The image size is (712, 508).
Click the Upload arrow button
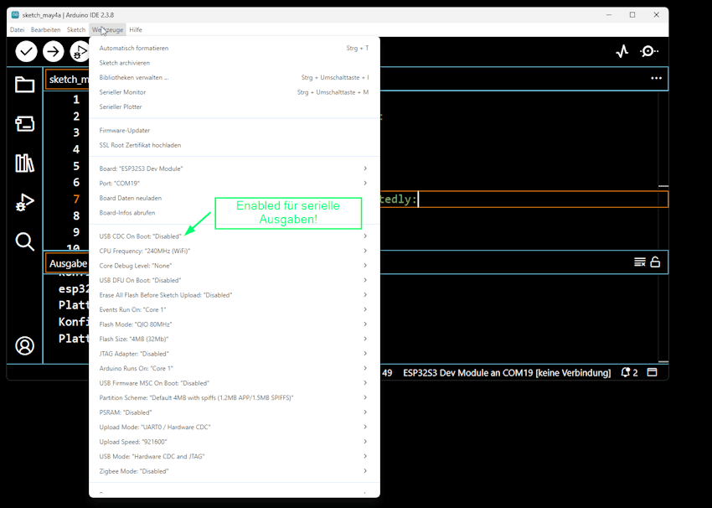(54, 51)
